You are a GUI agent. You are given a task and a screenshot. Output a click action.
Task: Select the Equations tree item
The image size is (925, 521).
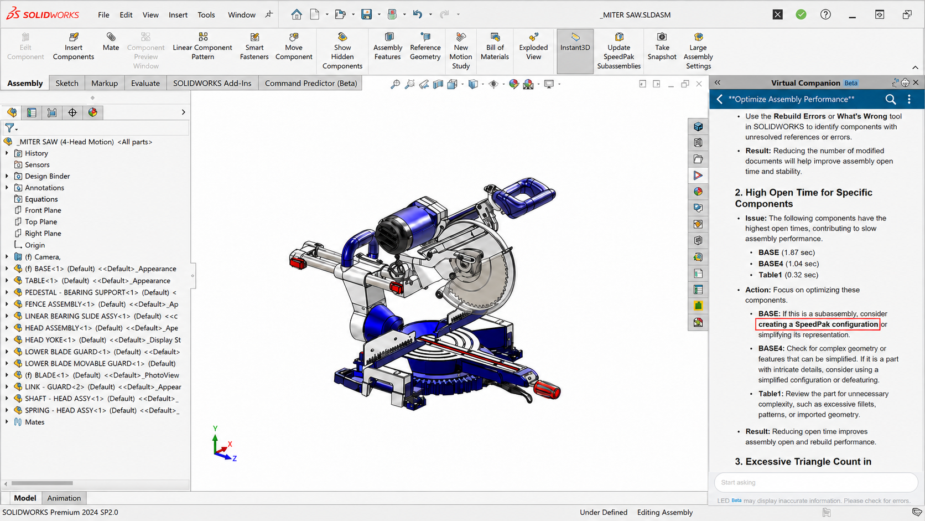click(x=41, y=199)
